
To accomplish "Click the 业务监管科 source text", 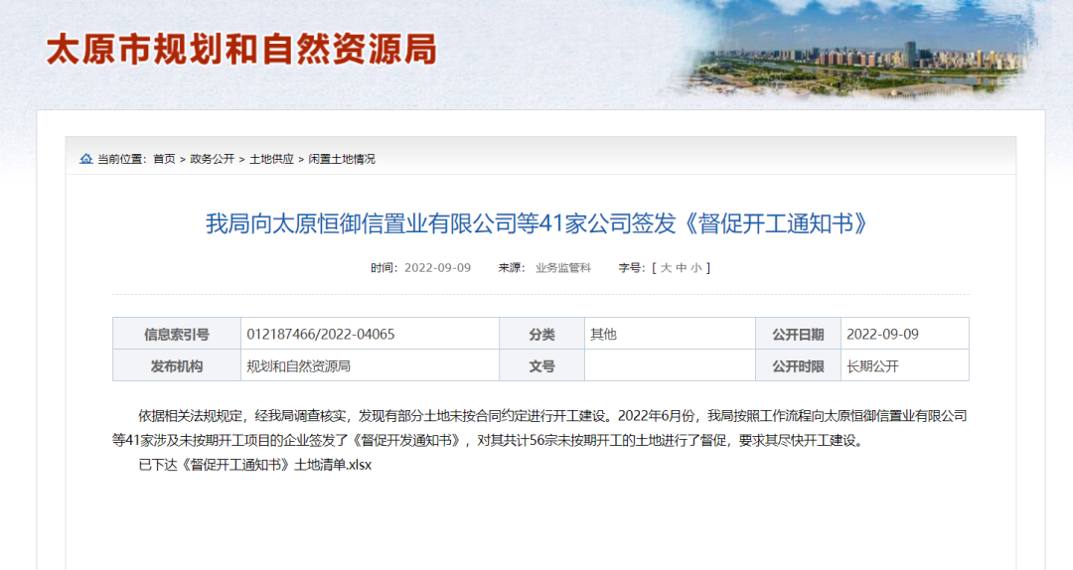I will pos(562,268).
